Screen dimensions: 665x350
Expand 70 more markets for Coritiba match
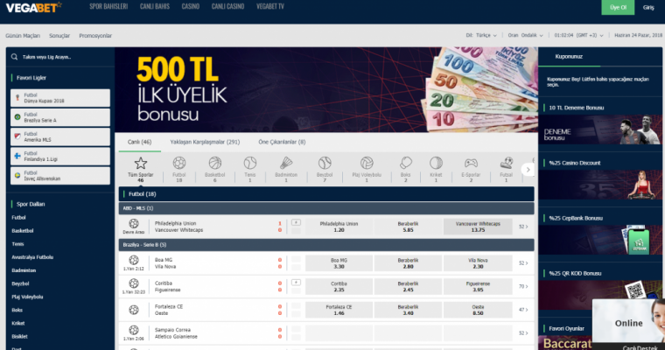pyautogui.click(x=523, y=286)
